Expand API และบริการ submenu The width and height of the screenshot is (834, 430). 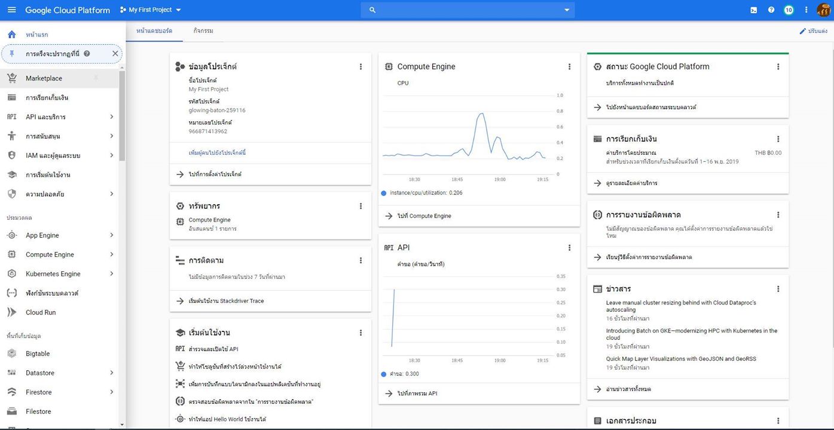click(x=111, y=117)
